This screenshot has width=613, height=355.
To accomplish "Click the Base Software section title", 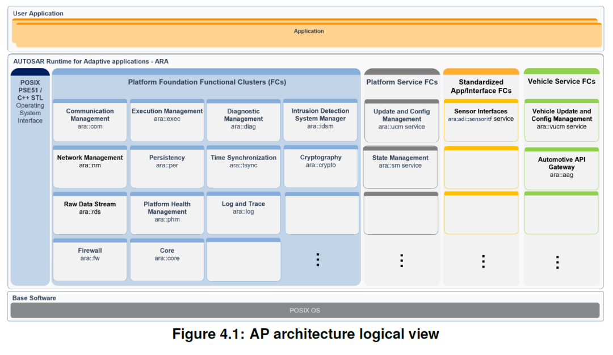I will pos(34,298).
